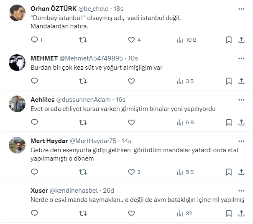Open Mert Haydar's profile picture
This screenshot has width=253, height=224.
pyautogui.click(x=17, y=145)
